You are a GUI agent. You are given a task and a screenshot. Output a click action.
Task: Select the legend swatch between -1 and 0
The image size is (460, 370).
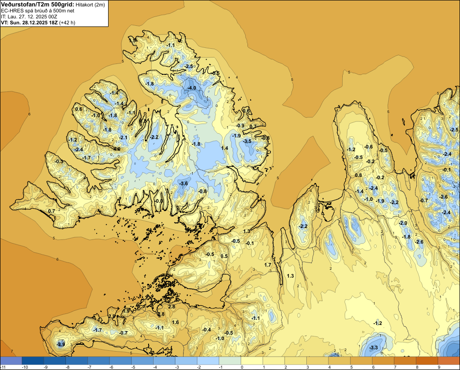(230, 361)
